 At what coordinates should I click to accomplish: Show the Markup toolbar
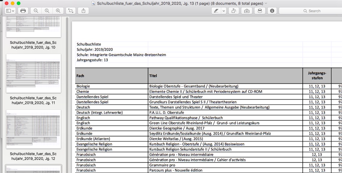click(246, 11)
